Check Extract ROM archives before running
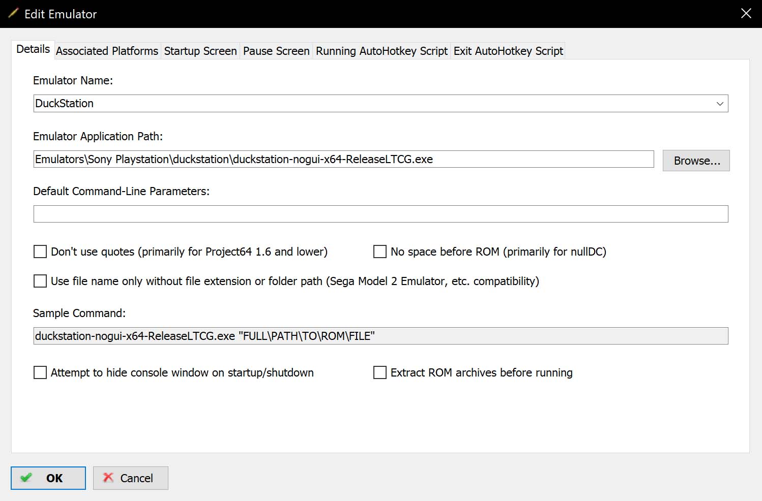762x501 pixels. coord(380,372)
